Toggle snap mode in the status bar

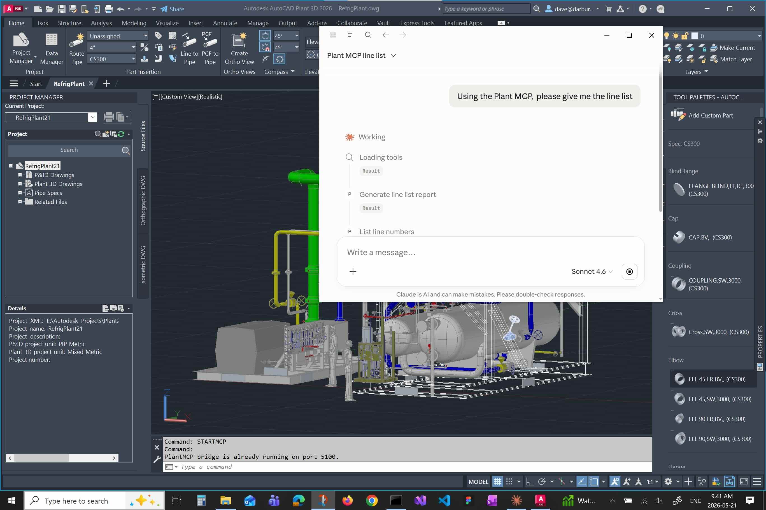509,481
